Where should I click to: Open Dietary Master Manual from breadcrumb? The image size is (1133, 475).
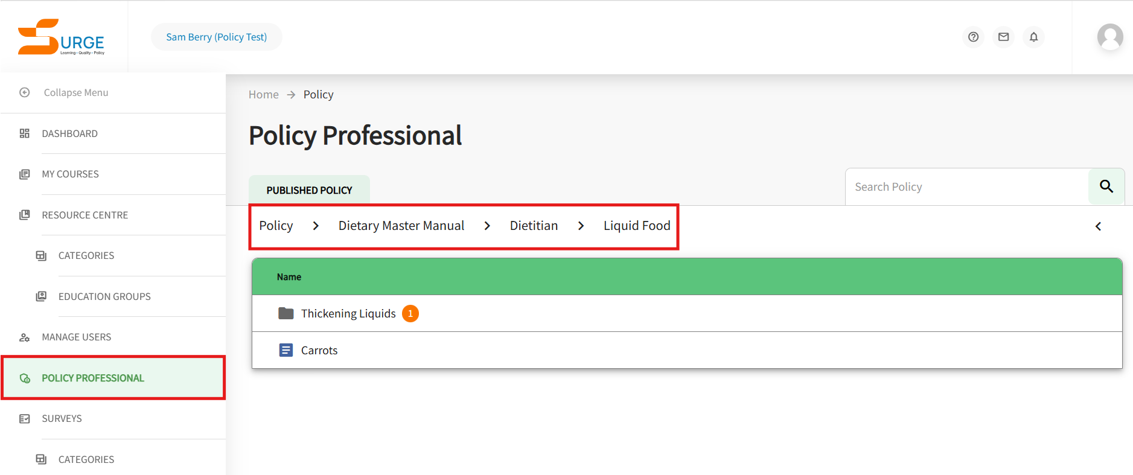401,225
